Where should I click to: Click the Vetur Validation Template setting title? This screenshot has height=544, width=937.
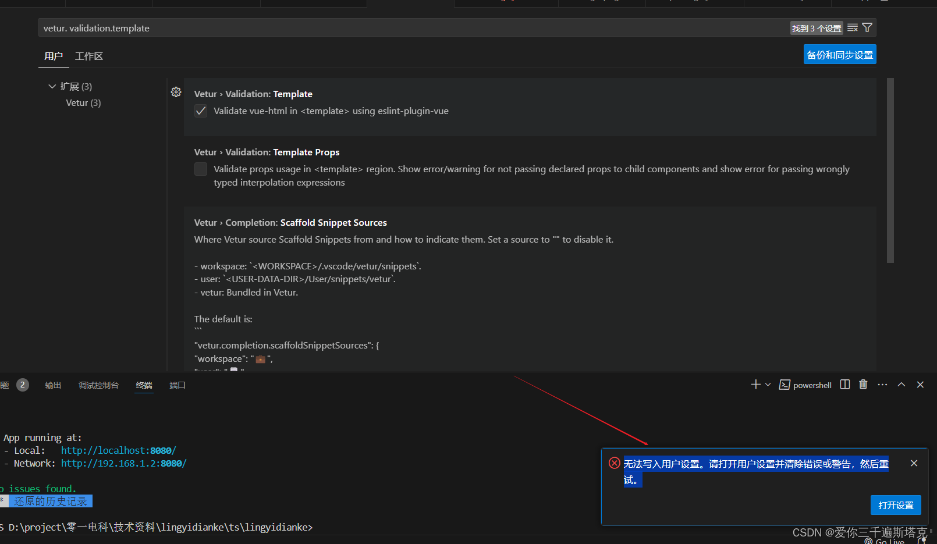point(253,94)
